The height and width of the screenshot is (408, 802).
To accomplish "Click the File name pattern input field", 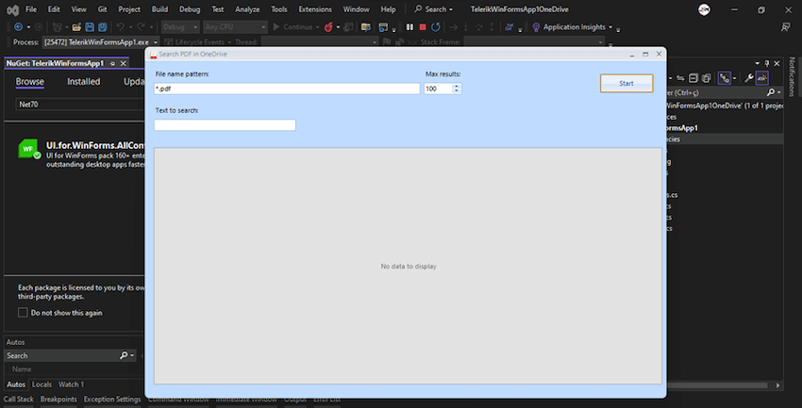I will click(287, 89).
